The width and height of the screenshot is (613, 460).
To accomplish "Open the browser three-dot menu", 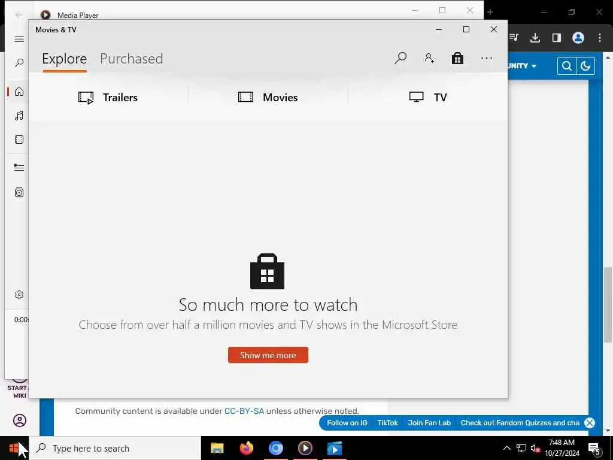I will point(600,38).
